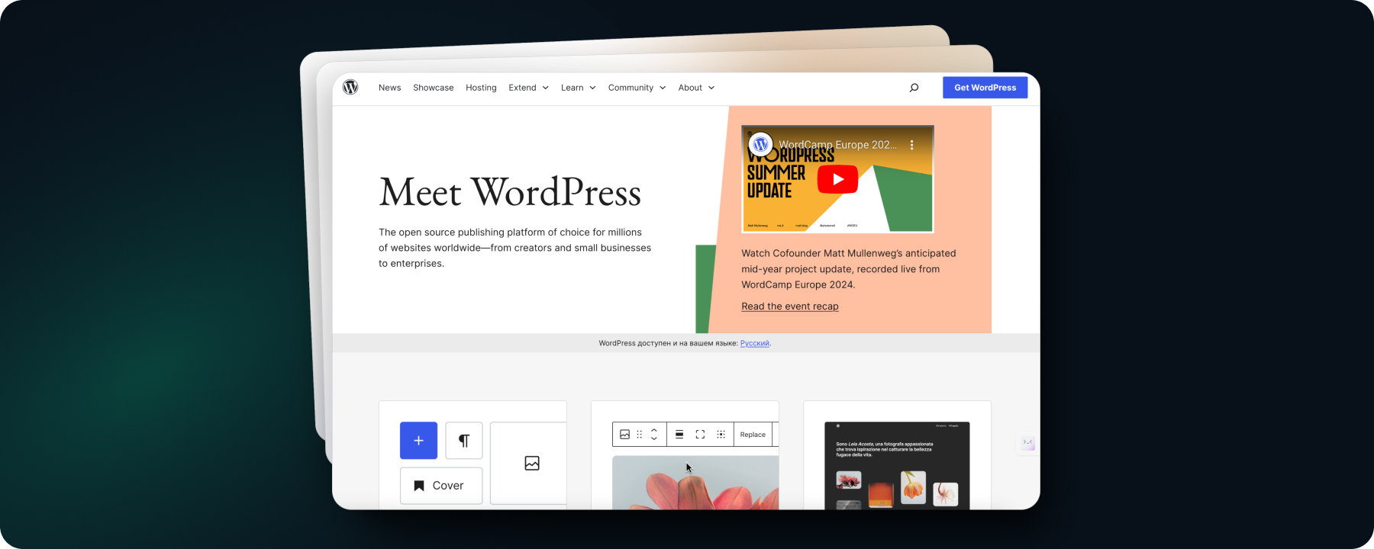Expand the Extend dropdown menu
The width and height of the screenshot is (1374, 549).
(529, 88)
